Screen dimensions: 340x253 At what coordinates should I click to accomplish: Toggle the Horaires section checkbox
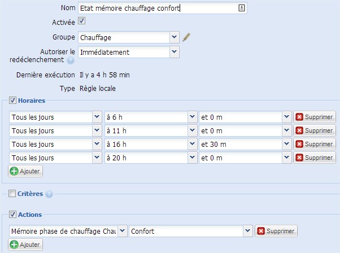pos(13,100)
